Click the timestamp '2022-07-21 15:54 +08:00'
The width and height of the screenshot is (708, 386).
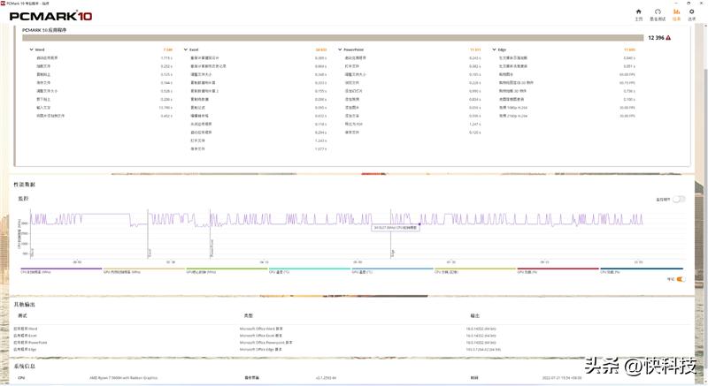coord(562,378)
